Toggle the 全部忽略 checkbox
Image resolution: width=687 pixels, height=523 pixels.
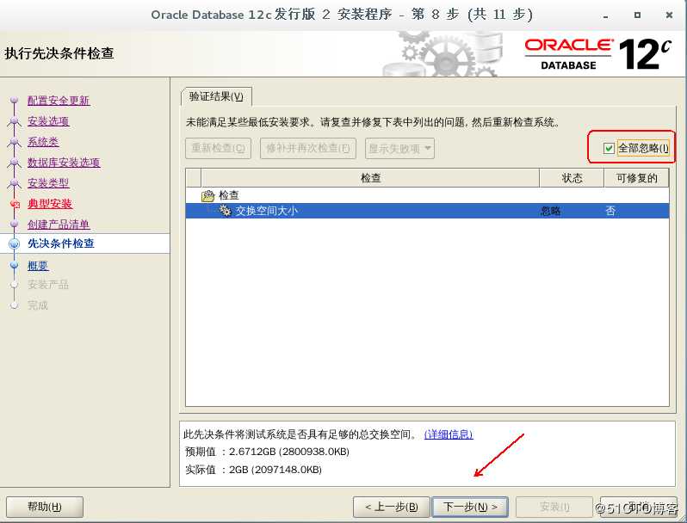click(x=609, y=148)
